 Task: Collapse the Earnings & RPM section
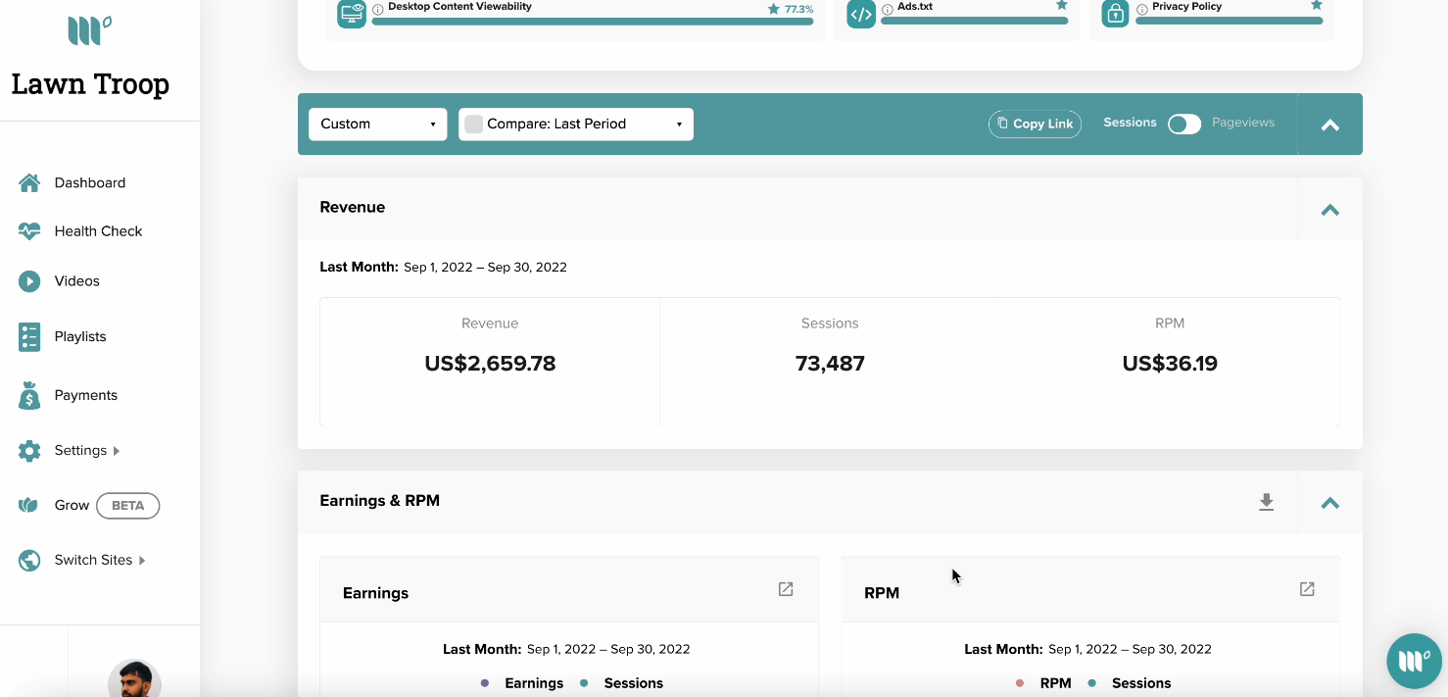pyautogui.click(x=1329, y=503)
